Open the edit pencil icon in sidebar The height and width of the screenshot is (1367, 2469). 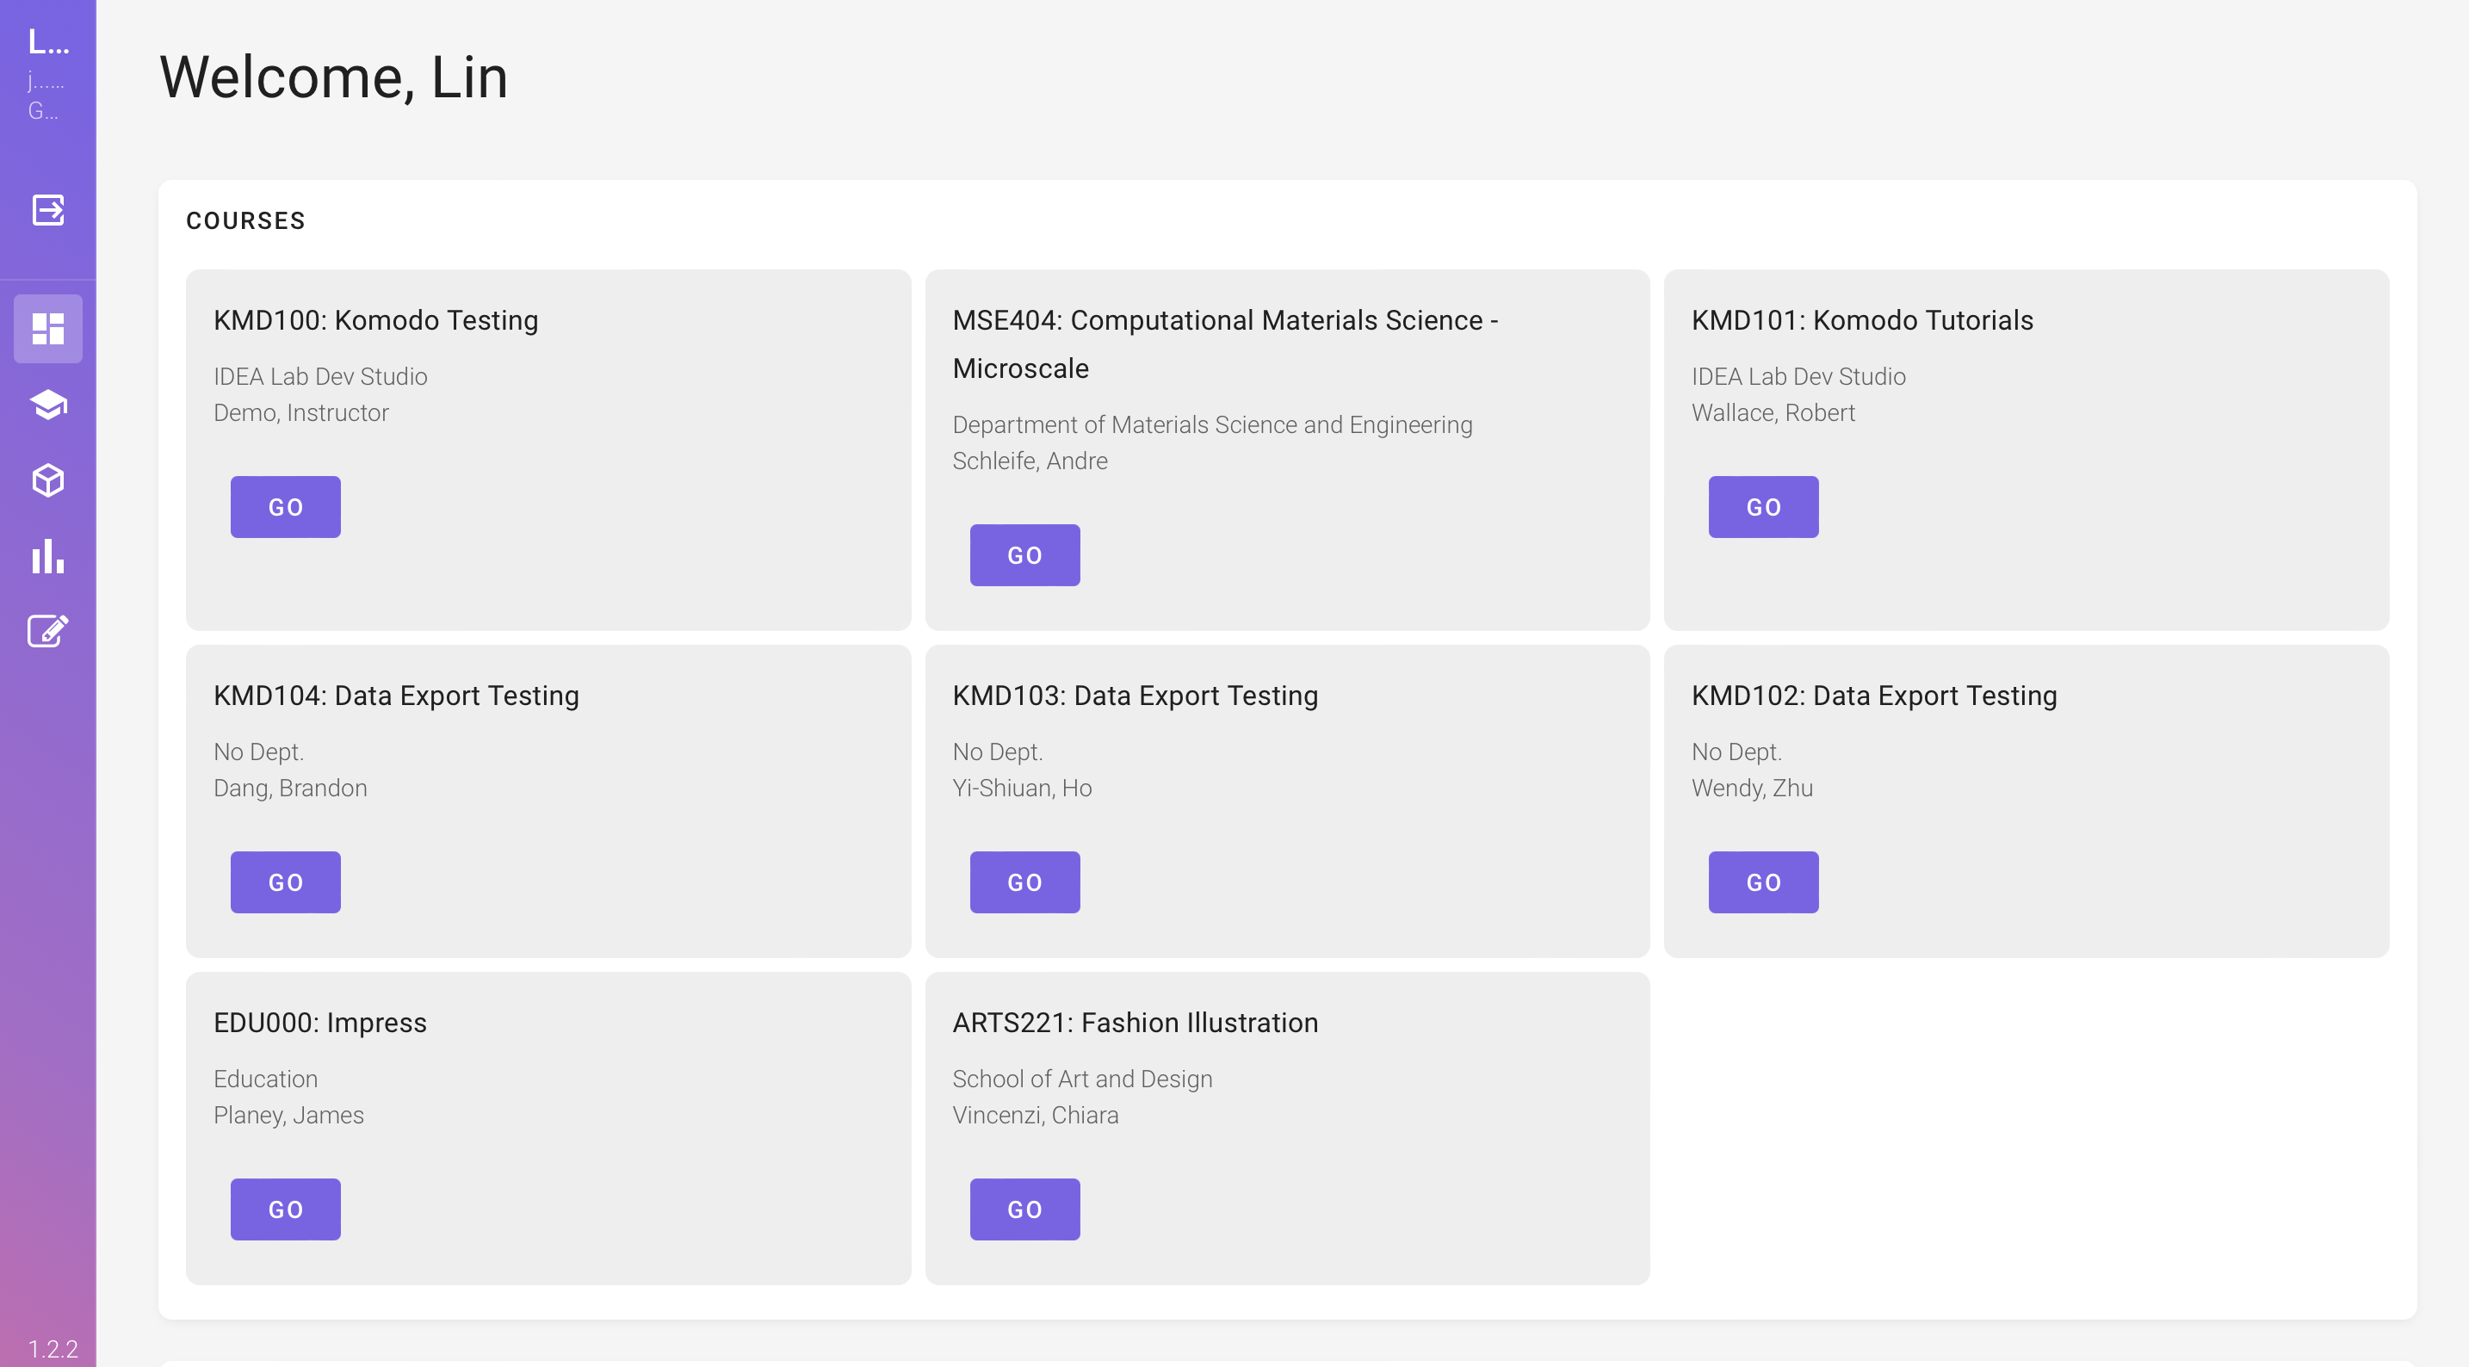[48, 631]
